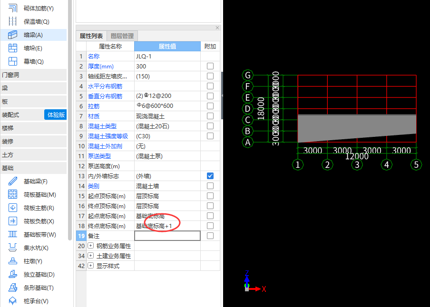Expand the 门窗洞 category
The image size is (430, 307).
pyautogui.click(x=33, y=75)
